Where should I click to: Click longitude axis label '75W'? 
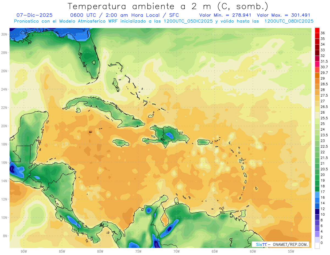(x=138, y=251)
